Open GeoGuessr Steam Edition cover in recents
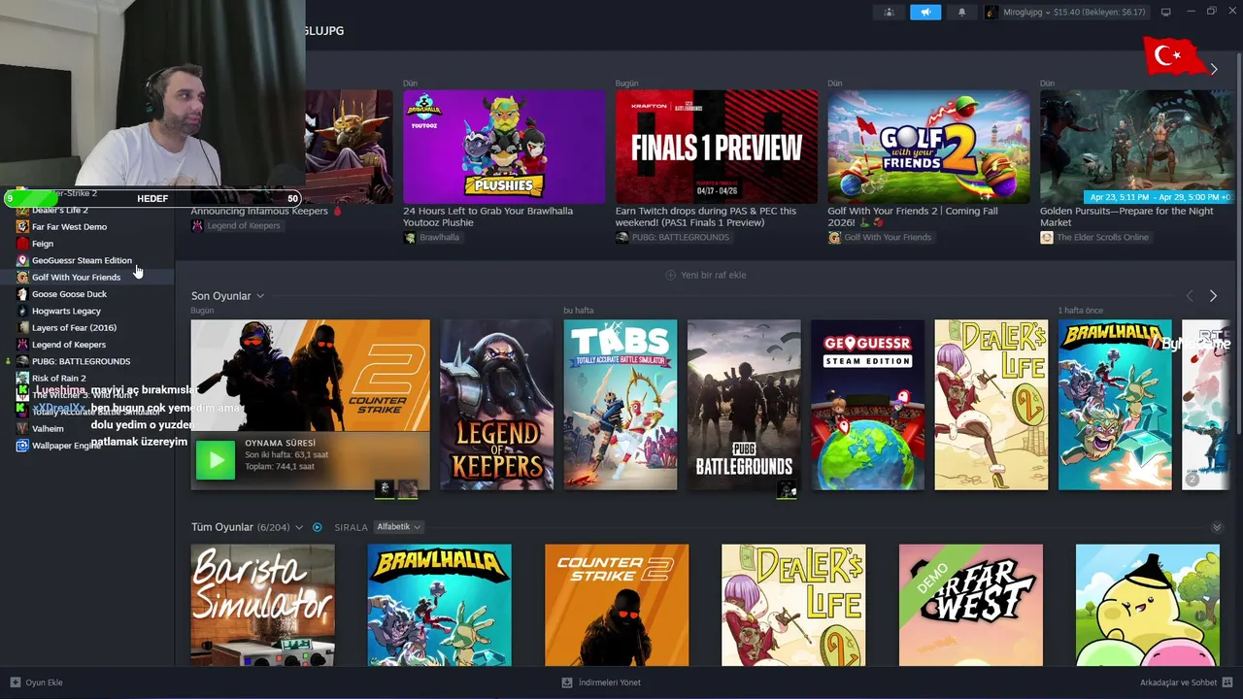The width and height of the screenshot is (1243, 699). click(868, 405)
